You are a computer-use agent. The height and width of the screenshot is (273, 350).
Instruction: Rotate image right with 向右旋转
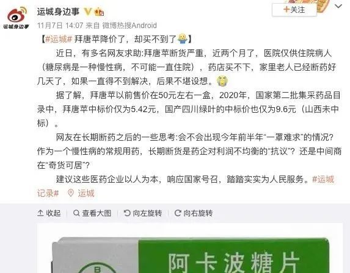click(x=194, y=213)
